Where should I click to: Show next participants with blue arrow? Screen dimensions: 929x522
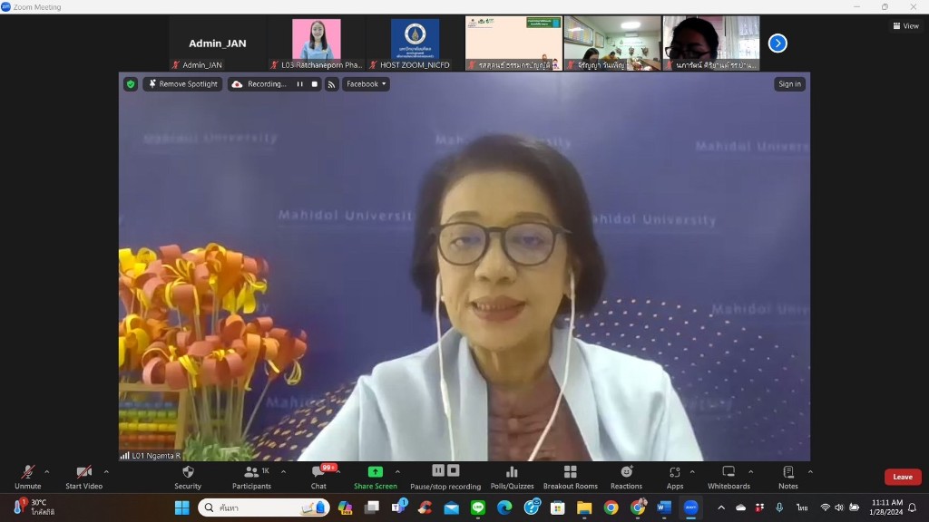777,43
